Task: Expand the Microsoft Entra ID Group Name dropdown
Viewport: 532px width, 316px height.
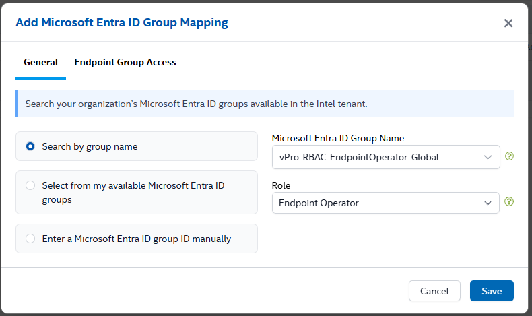Action: [386, 157]
